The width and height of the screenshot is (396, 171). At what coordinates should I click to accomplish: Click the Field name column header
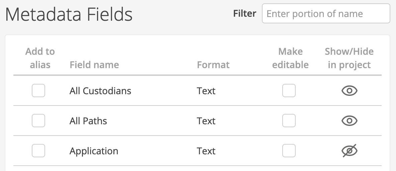point(94,65)
